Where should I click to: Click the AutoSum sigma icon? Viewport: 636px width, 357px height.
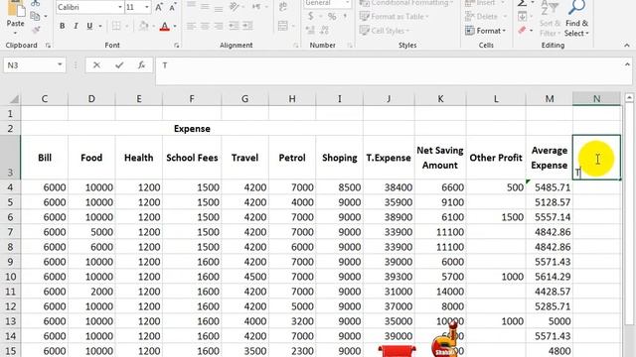523,3
